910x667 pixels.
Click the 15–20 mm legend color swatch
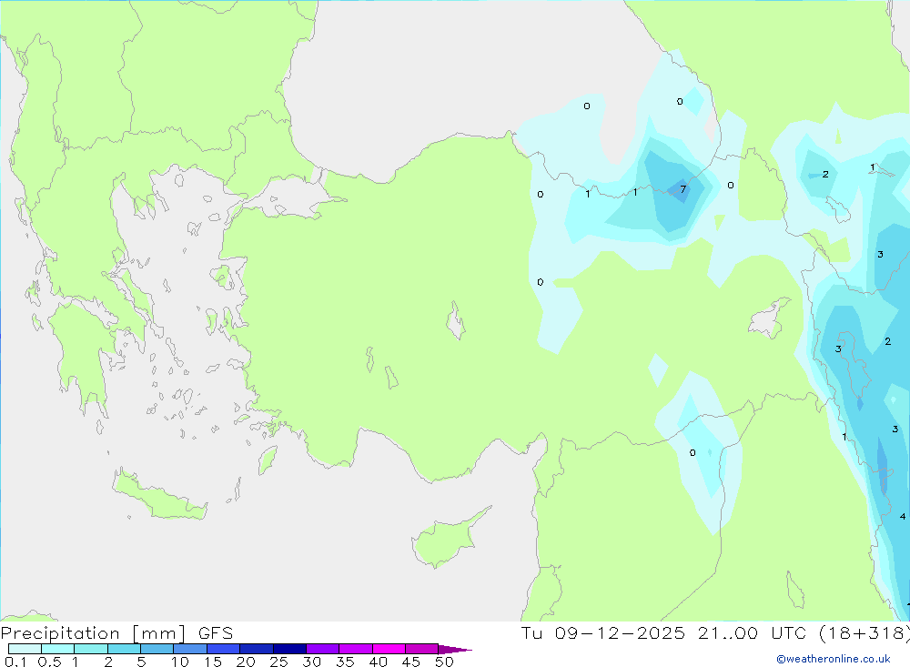223,649
